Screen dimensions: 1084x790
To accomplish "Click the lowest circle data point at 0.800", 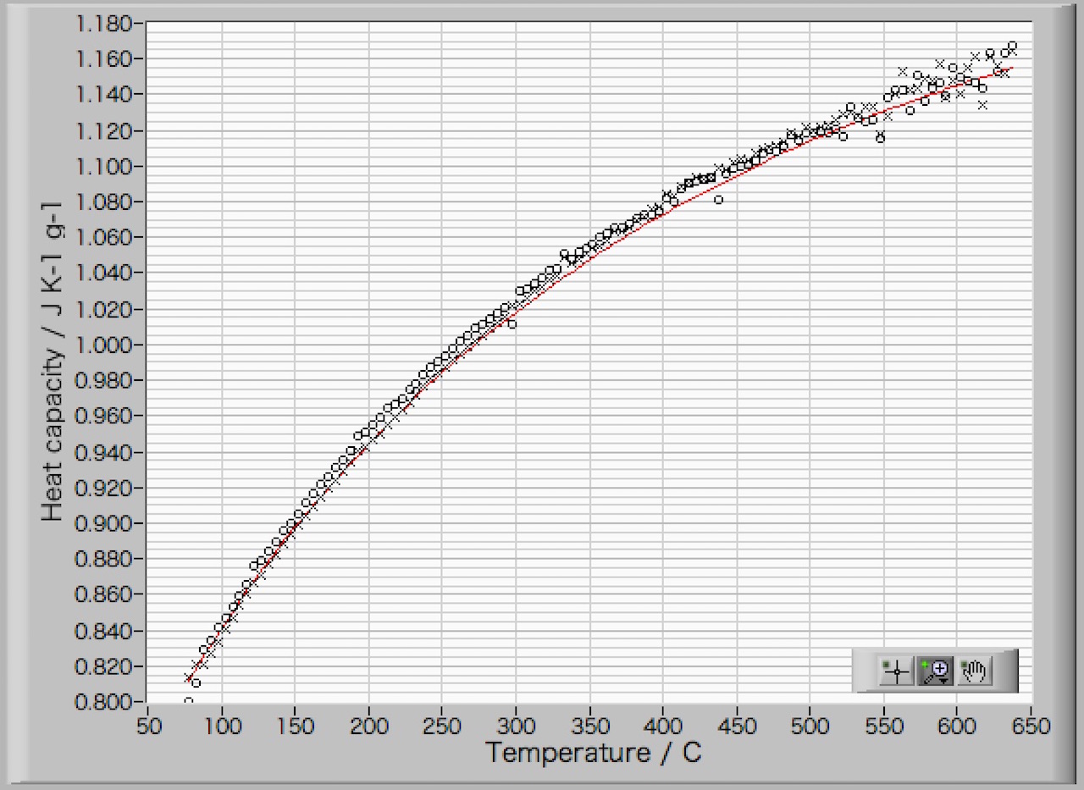I will [188, 701].
